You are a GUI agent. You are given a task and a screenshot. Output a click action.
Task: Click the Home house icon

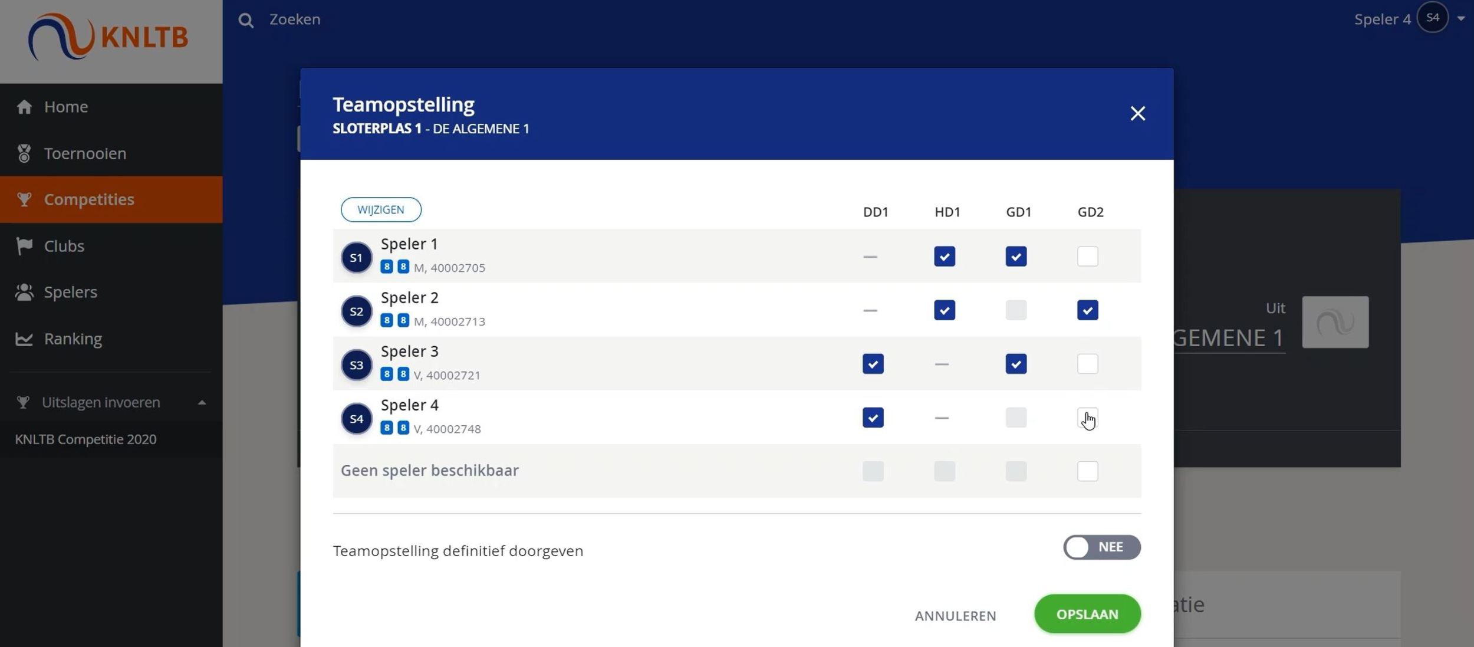[24, 107]
